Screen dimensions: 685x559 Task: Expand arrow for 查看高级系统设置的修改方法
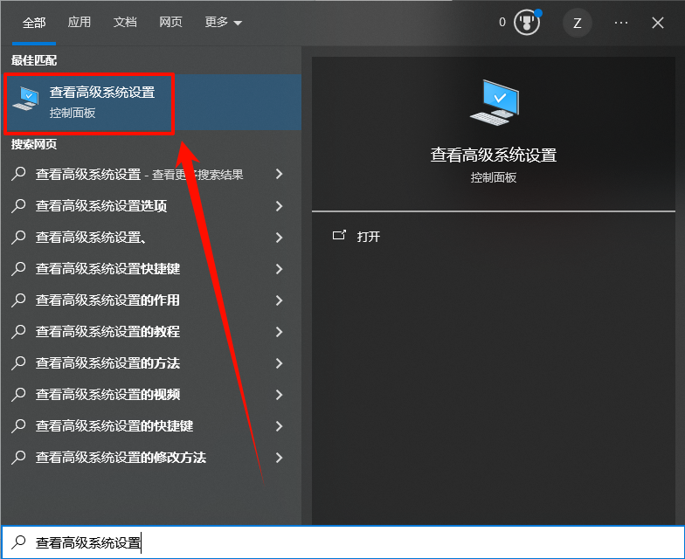tap(280, 458)
